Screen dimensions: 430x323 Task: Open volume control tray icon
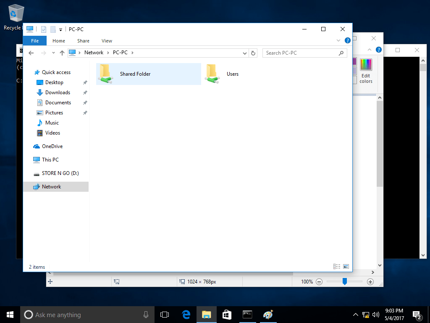coord(376,315)
